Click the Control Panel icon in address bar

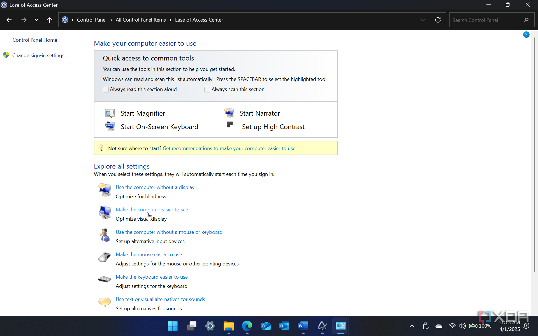tap(65, 20)
